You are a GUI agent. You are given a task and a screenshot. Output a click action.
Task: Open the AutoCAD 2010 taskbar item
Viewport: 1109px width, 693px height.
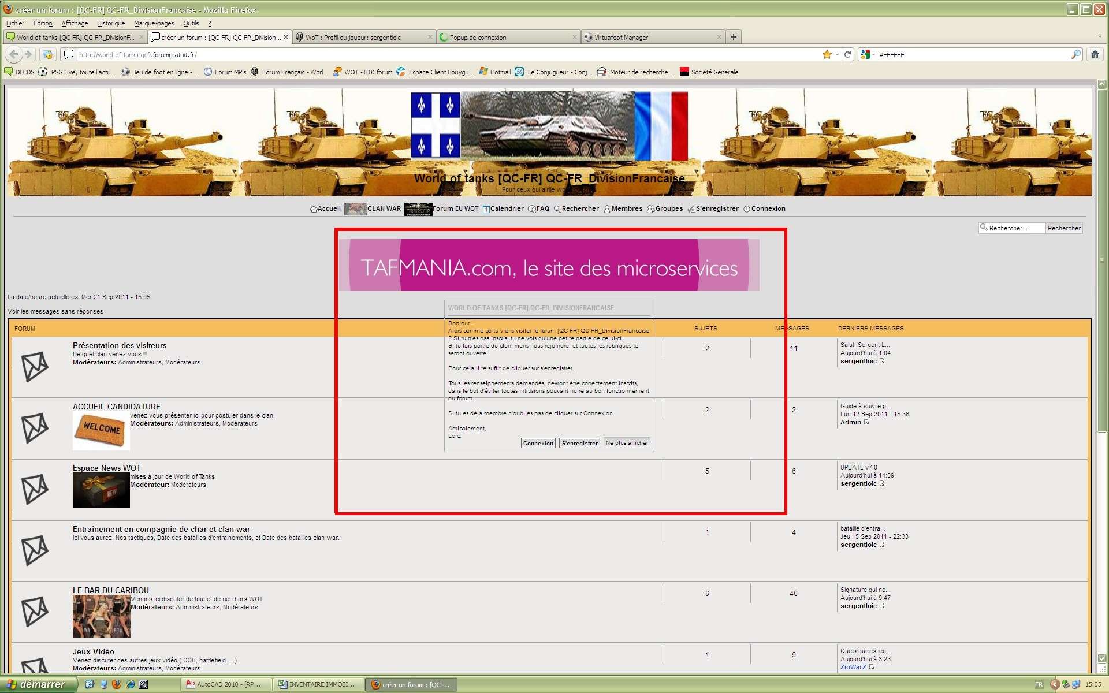[x=225, y=684]
